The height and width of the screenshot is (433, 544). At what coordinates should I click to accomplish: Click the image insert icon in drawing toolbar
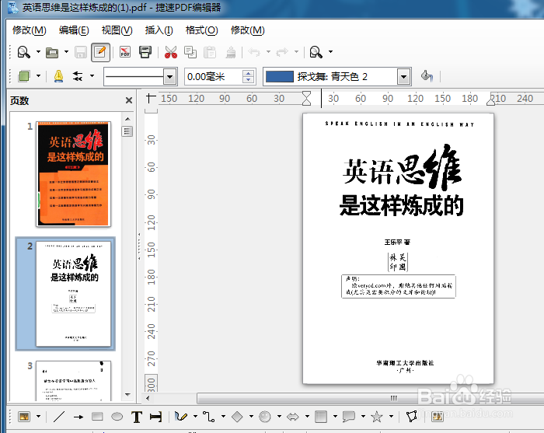24,417
